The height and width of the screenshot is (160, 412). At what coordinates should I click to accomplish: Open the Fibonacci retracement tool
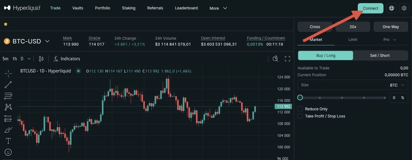[x=8, y=96]
